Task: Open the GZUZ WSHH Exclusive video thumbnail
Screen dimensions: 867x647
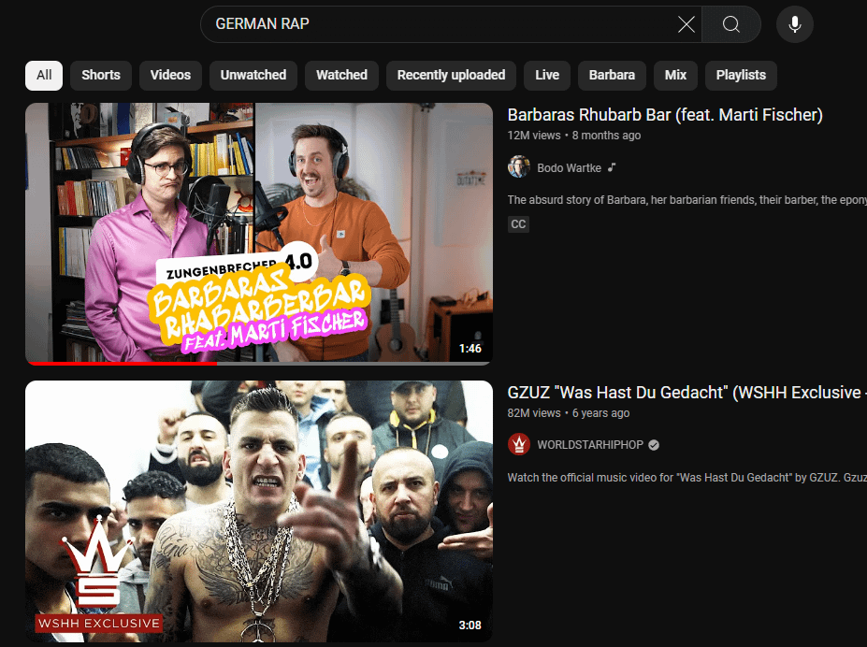Action: click(x=259, y=511)
